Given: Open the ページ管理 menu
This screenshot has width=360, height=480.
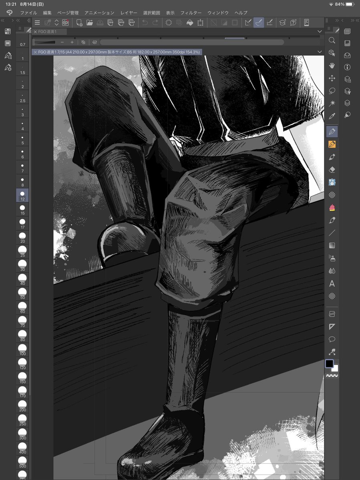Looking at the screenshot, I should click(x=68, y=13).
